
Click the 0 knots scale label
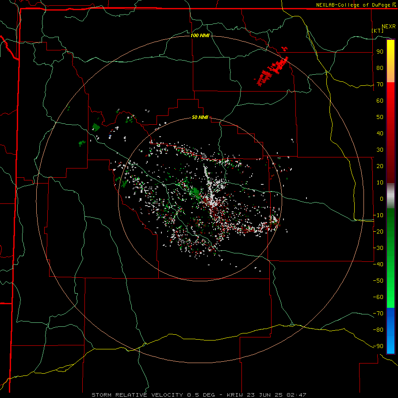[x=382, y=199]
